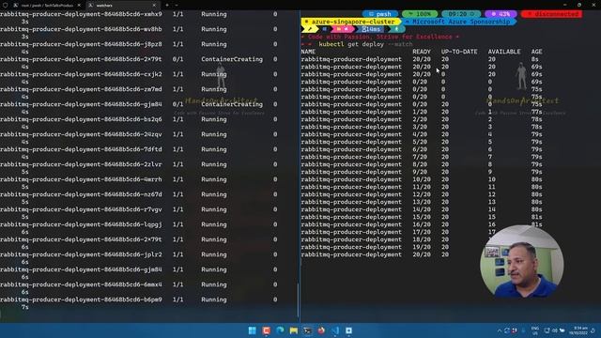601x338 pixels.
Task: Click the battery icon in the system tray
Action: click(562, 330)
